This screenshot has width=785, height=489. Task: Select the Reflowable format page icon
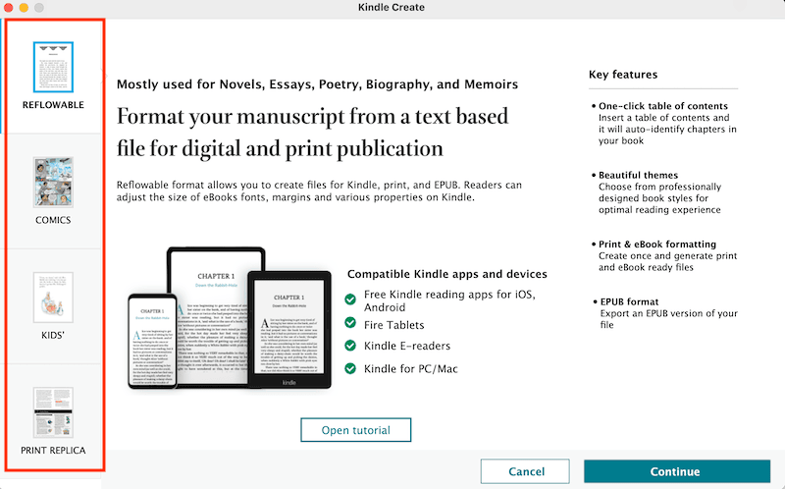[53, 67]
